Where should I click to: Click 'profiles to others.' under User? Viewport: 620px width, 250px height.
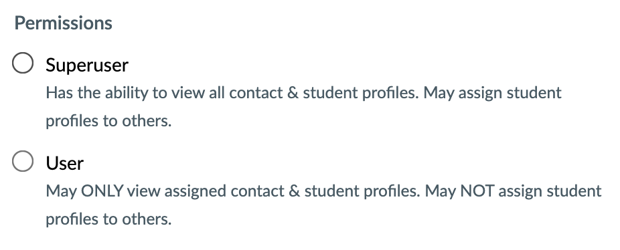click(108, 219)
